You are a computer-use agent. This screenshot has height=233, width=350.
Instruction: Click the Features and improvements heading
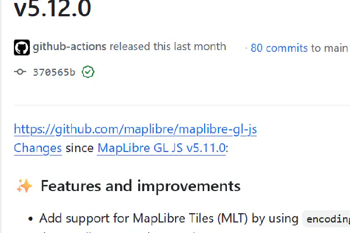point(140,186)
